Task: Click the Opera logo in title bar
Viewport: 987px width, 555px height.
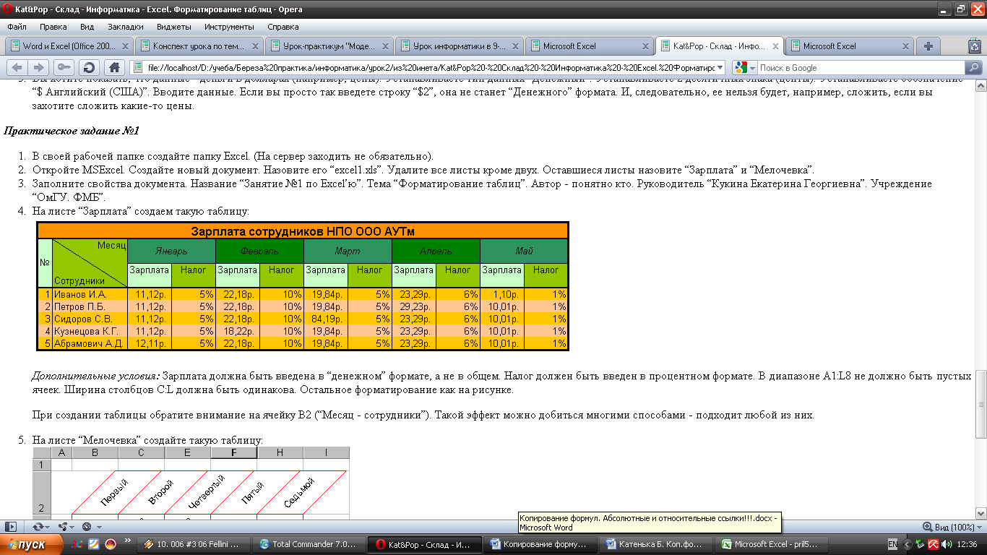Action: point(8,9)
